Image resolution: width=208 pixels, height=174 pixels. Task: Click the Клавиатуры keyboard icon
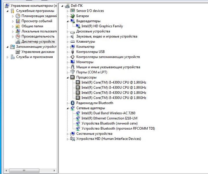(x=73, y=41)
